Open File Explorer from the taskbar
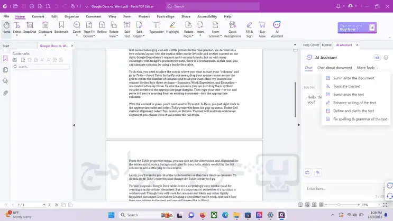The width and height of the screenshot is (393, 221). pyautogui.click(x=236, y=215)
